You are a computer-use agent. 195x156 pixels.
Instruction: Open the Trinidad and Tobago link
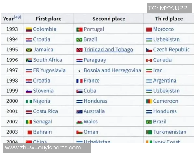point(108,50)
